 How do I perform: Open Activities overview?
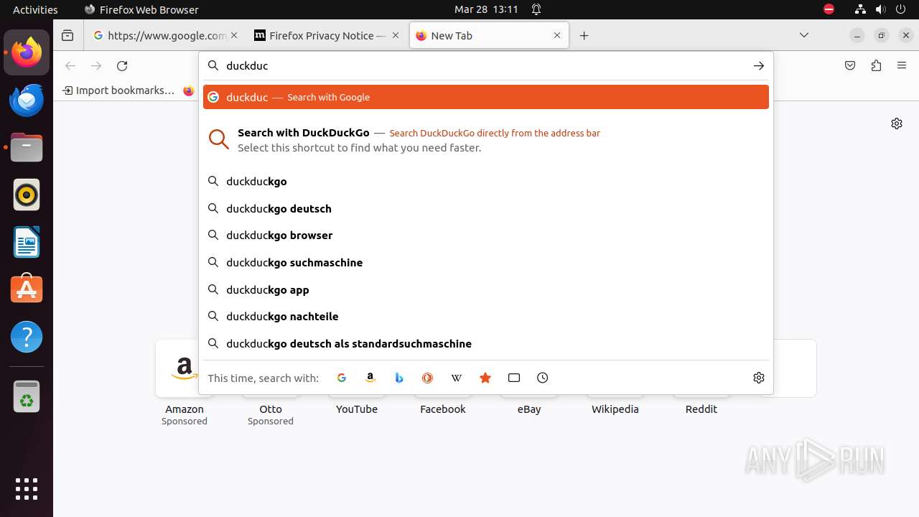coord(35,9)
